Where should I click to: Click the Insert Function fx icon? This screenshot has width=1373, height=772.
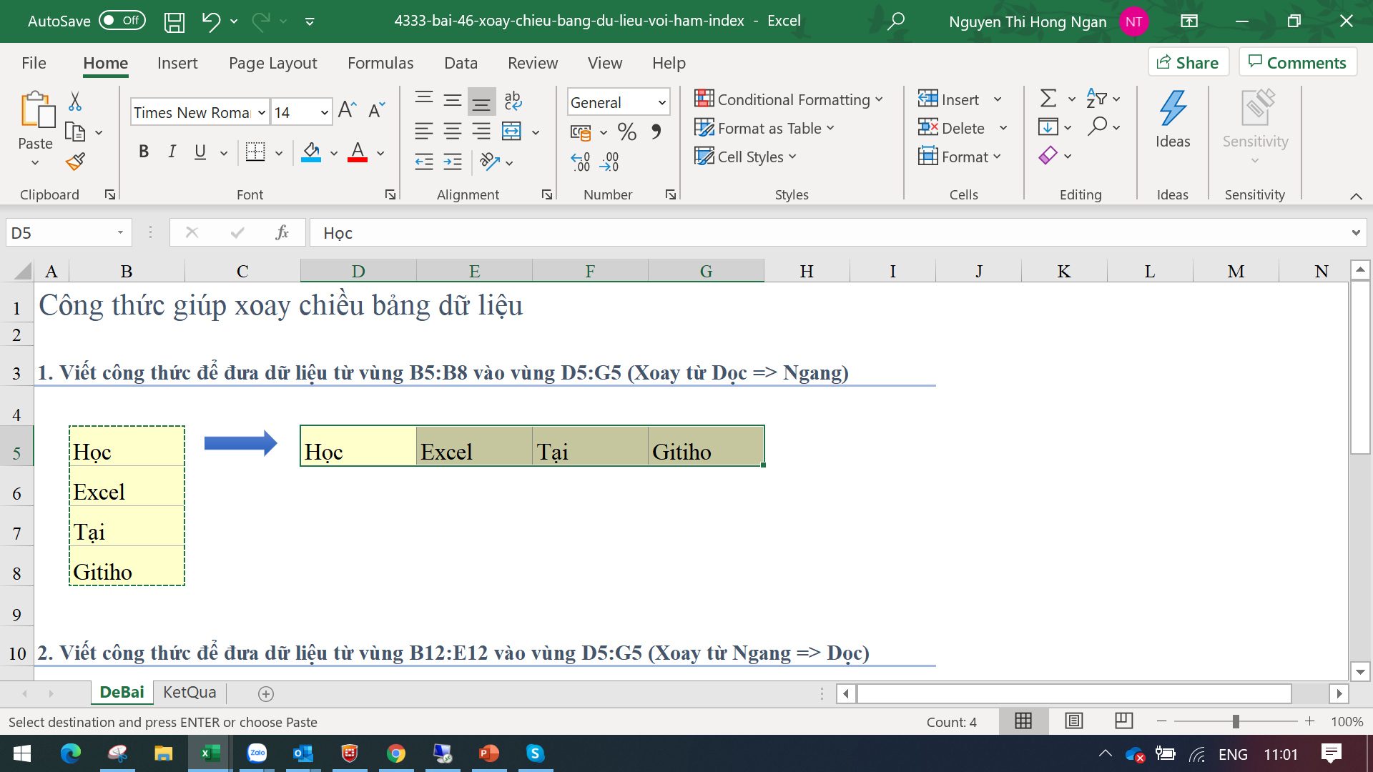pyautogui.click(x=282, y=232)
